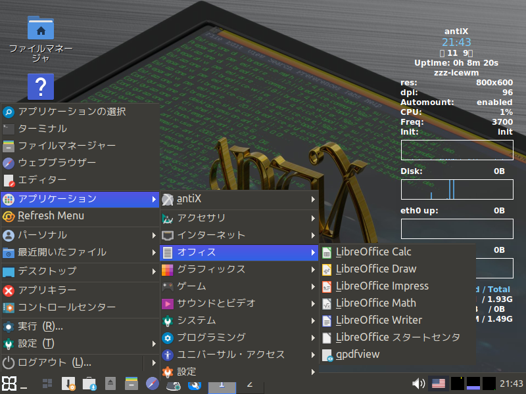Click the speaker volume icon in system tray
Viewport: 526px width, 394px height.
tap(418, 383)
